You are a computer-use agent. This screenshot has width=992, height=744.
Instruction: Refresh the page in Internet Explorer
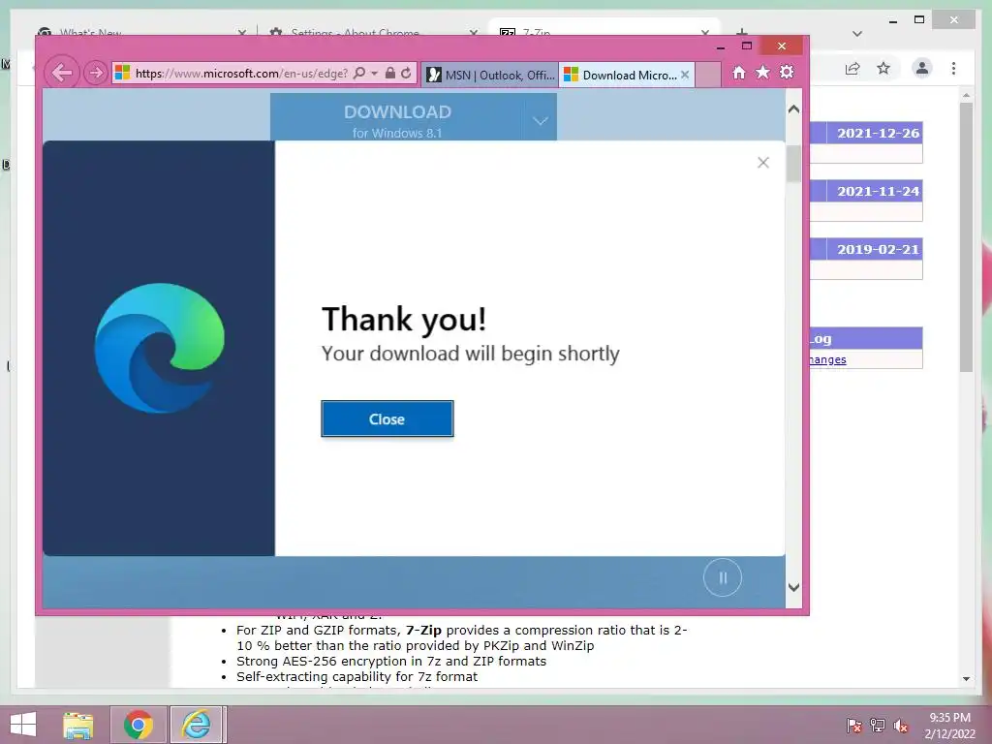(406, 74)
